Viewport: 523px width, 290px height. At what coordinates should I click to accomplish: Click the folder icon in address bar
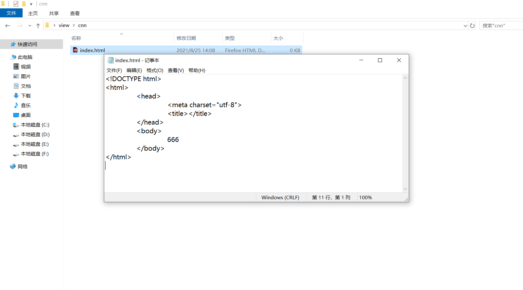click(47, 25)
